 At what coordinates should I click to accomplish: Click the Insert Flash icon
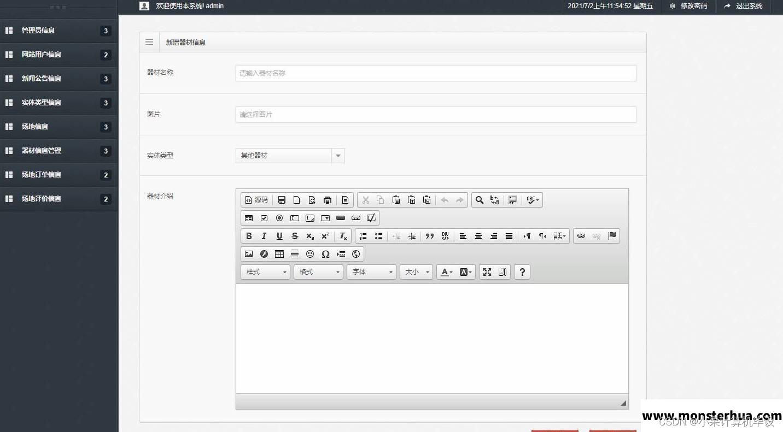264,254
